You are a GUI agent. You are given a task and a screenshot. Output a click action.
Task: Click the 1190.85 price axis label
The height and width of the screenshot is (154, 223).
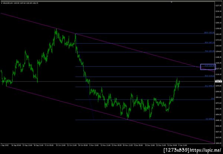(x=218, y=29)
